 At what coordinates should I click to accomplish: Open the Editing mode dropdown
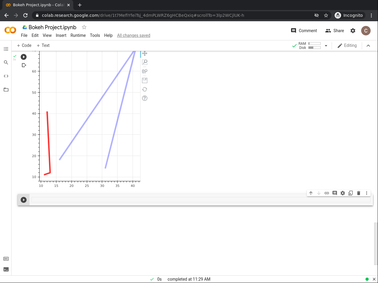(347, 45)
